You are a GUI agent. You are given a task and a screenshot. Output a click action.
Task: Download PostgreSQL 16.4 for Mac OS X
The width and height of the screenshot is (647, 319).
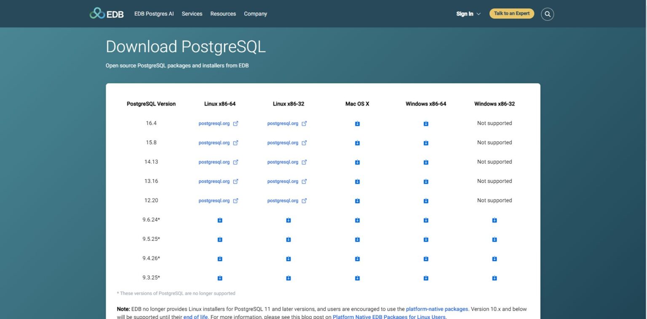click(357, 124)
